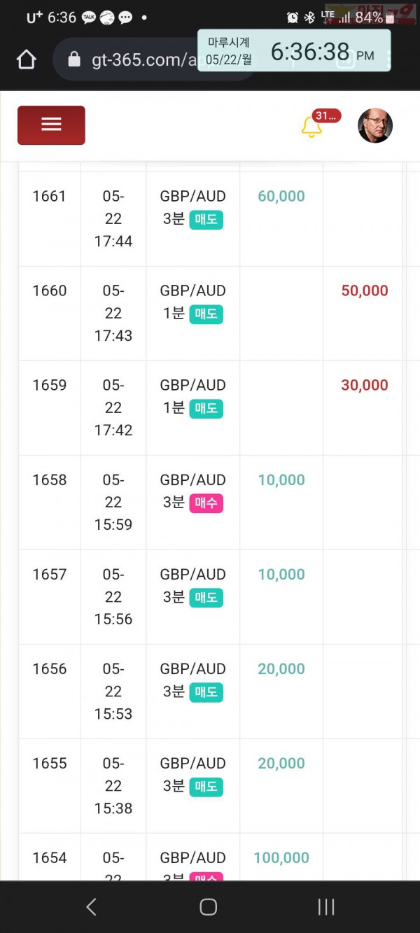This screenshot has height=933, width=420.
Task: Select the 매도 tag in row 1660
Action: [x=206, y=314]
